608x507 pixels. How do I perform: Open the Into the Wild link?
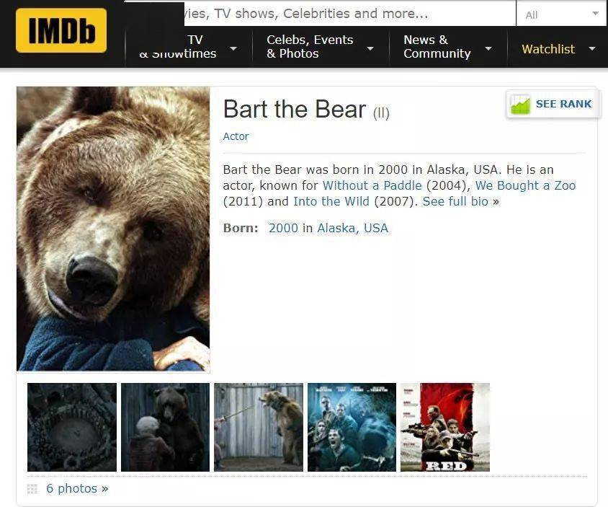[x=331, y=201]
